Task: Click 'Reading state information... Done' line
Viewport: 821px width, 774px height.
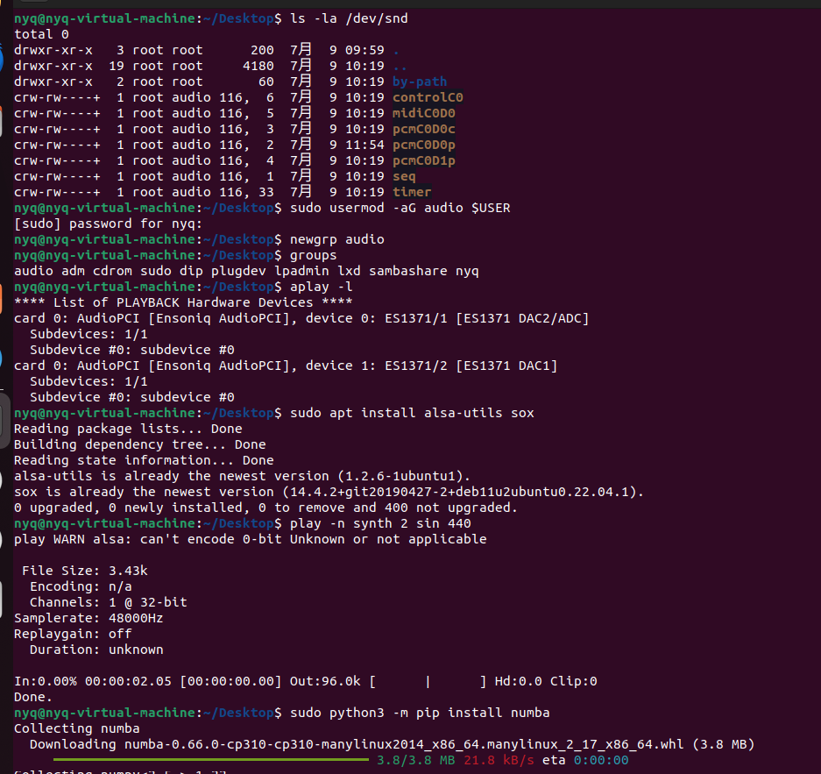Action: (x=144, y=460)
